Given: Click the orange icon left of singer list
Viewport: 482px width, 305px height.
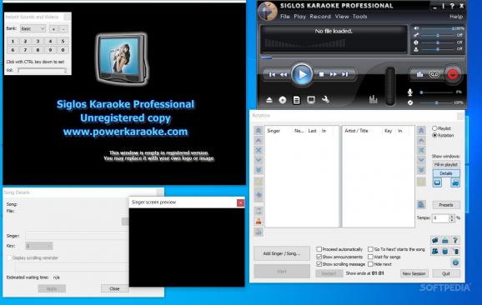Looking at the screenshot, I should tap(259, 222).
